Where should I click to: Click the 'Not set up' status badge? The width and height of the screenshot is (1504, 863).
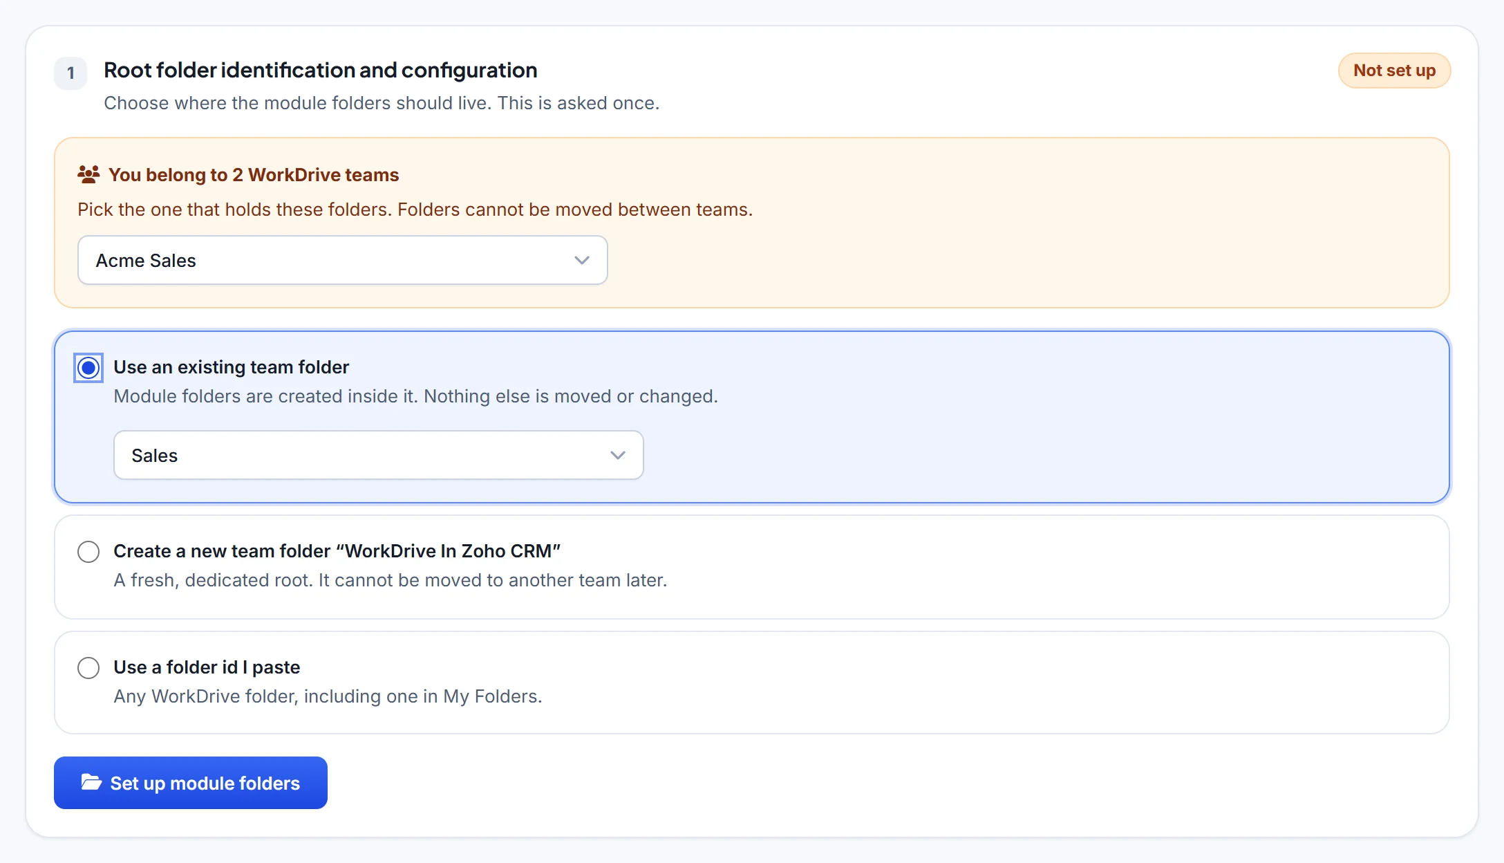click(x=1394, y=71)
